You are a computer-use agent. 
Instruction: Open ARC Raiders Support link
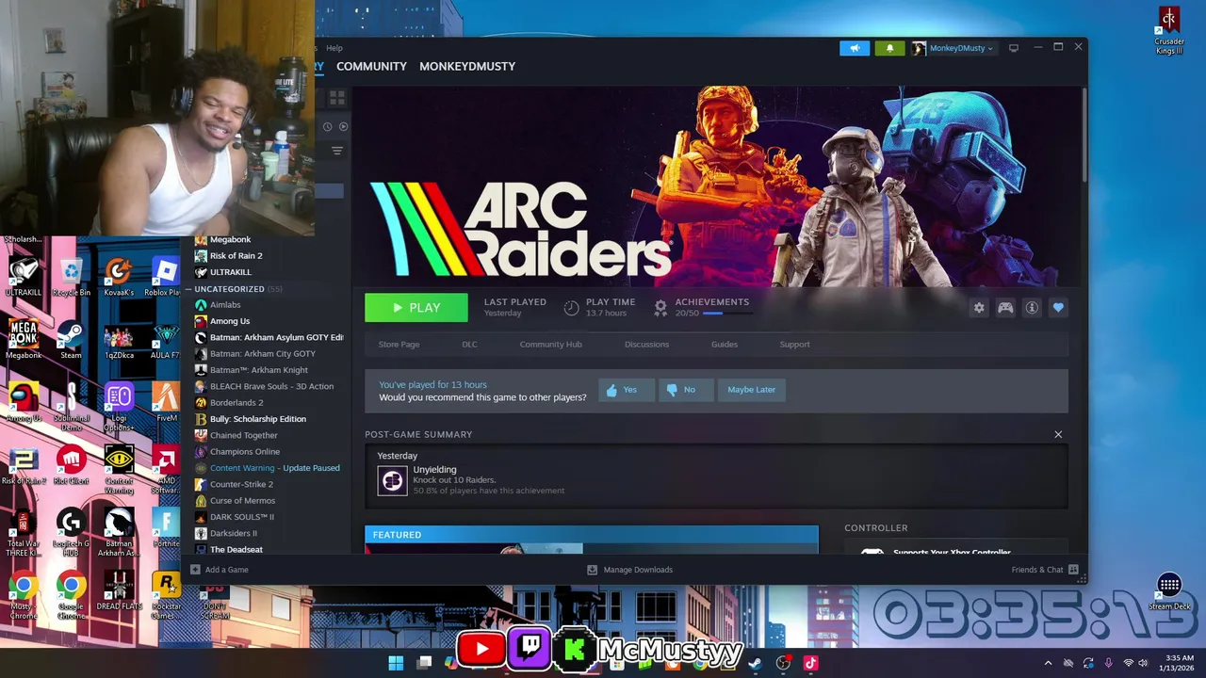[794, 345]
